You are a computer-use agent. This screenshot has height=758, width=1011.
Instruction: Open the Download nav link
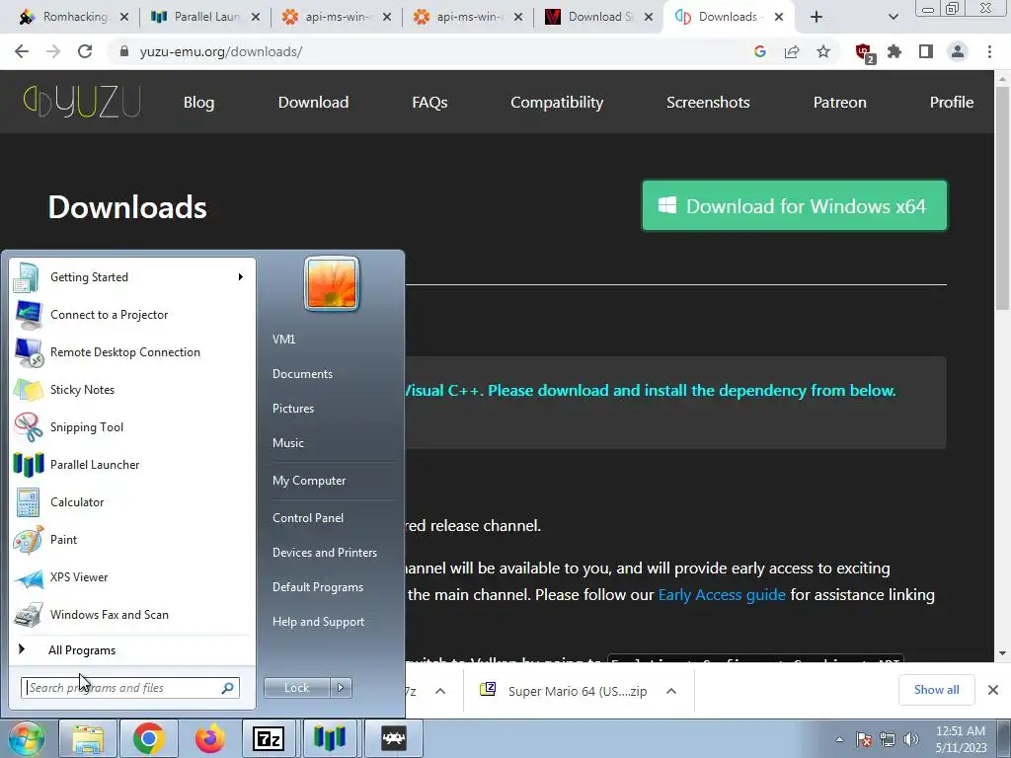[313, 103]
